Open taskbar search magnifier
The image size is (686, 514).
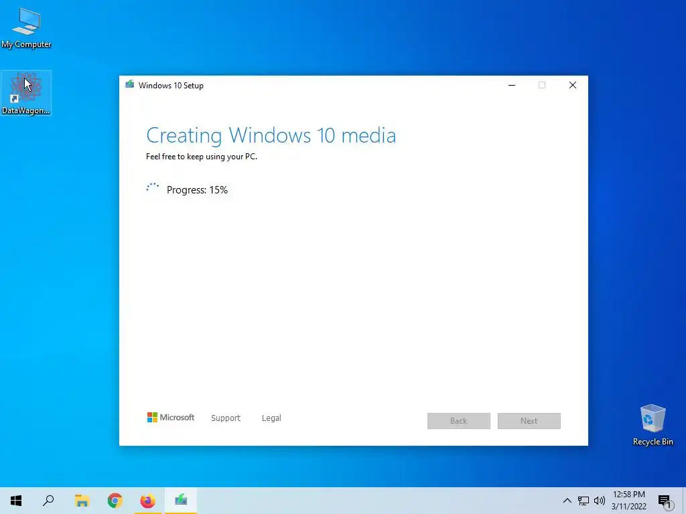[48, 501]
